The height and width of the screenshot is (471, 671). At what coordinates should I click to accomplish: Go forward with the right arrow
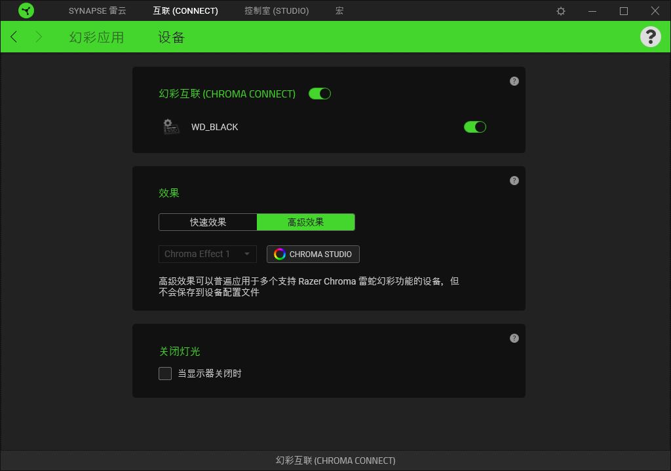(39, 37)
